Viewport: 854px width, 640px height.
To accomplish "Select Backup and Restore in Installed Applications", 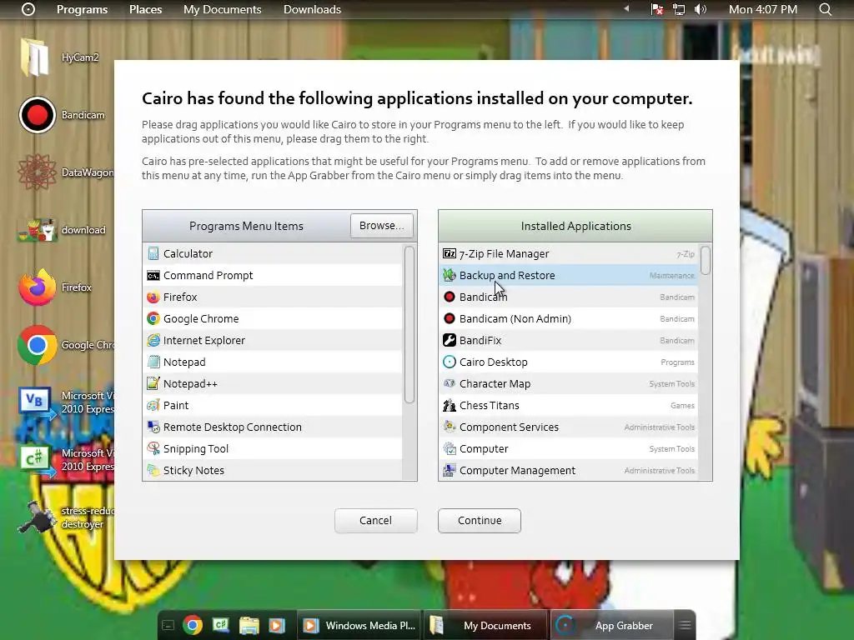I will (x=569, y=275).
